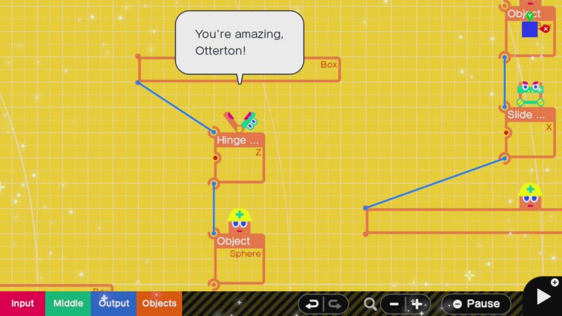
Task: Click the speech bubble text
Action: 239,42
